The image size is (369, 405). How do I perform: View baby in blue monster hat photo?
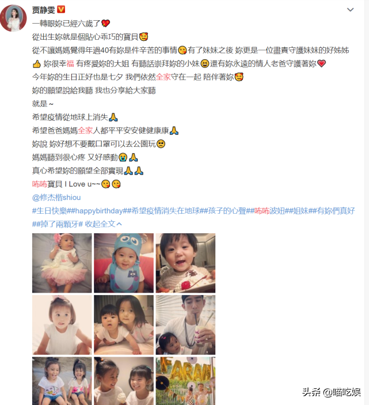[124, 263]
